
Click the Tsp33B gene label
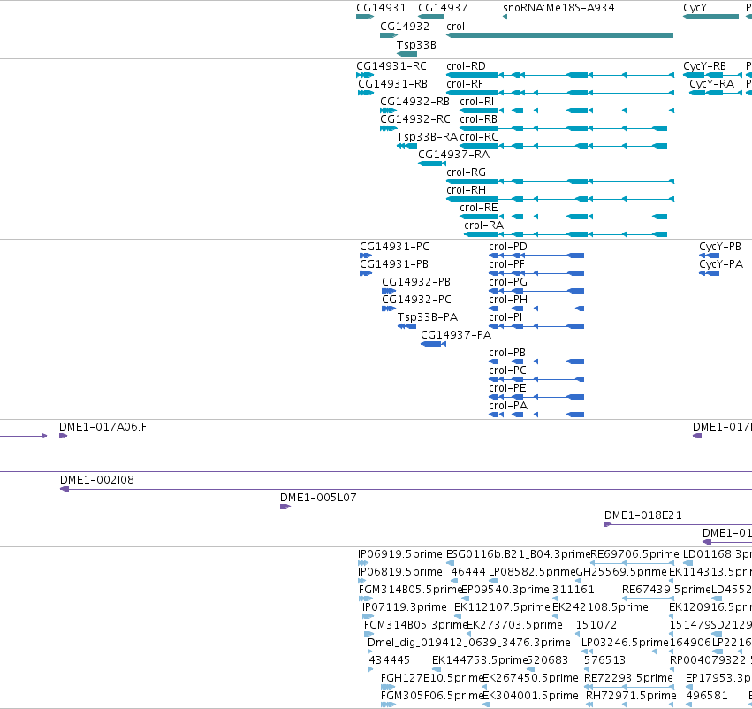(x=416, y=44)
